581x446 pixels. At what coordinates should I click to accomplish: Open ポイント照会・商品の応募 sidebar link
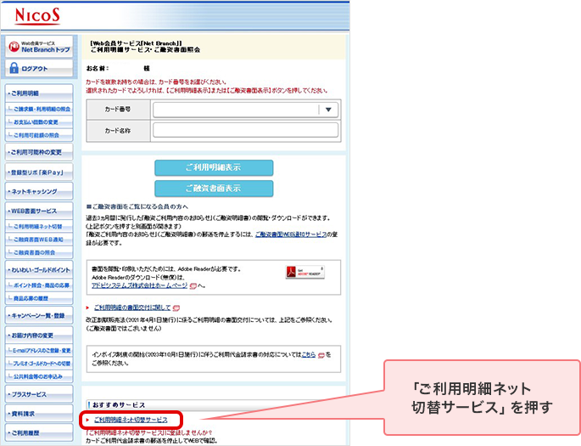coord(39,285)
